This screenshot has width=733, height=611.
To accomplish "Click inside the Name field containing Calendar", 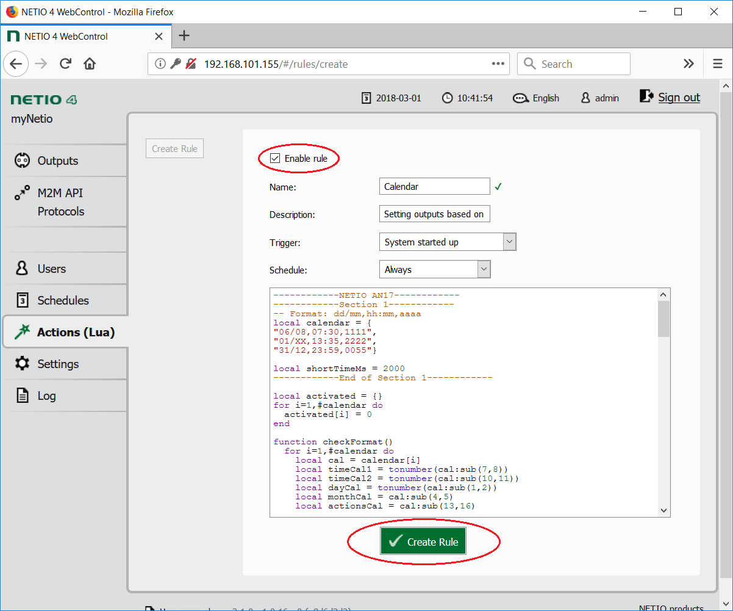I will [434, 186].
